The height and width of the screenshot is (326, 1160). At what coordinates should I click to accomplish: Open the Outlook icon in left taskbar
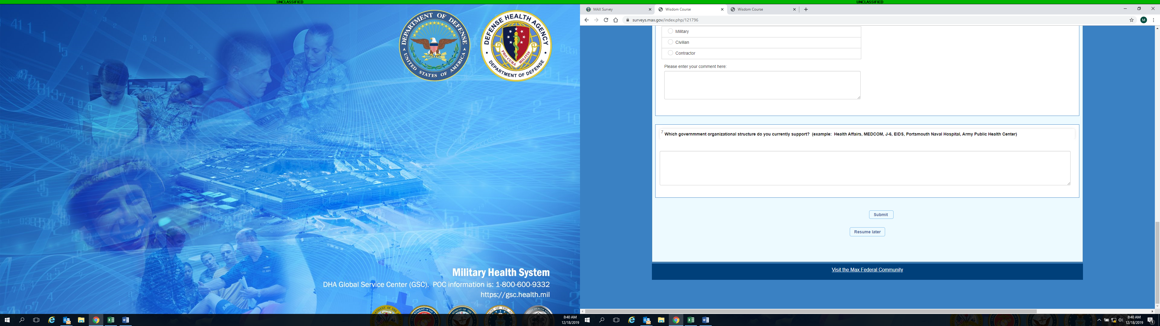[x=67, y=320]
